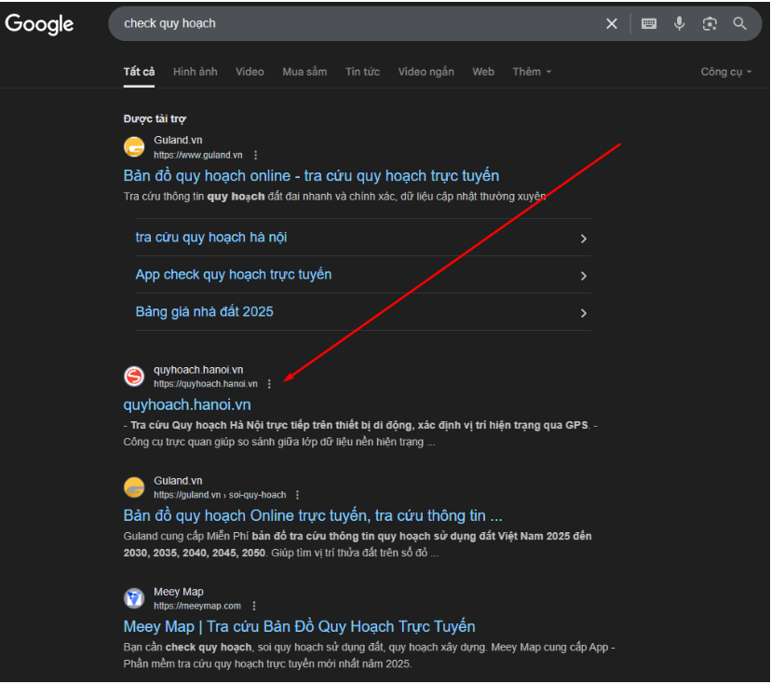The image size is (771, 684).
Task: Click the 'Meey Map' site name
Action: pos(179,592)
